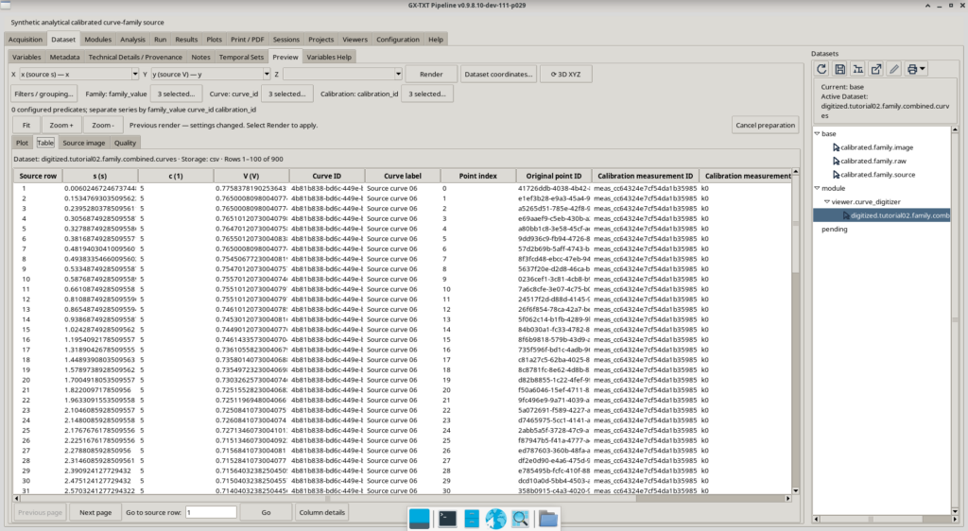Viewport: 968px width, 531px height.
Task: Click the Point index column header
Action: (477, 176)
